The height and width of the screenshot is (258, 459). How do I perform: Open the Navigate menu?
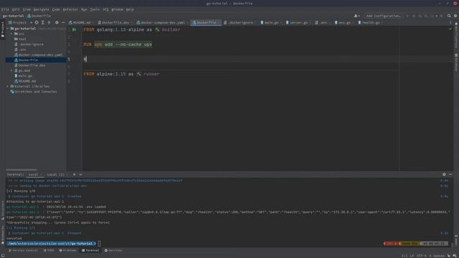(41, 9)
